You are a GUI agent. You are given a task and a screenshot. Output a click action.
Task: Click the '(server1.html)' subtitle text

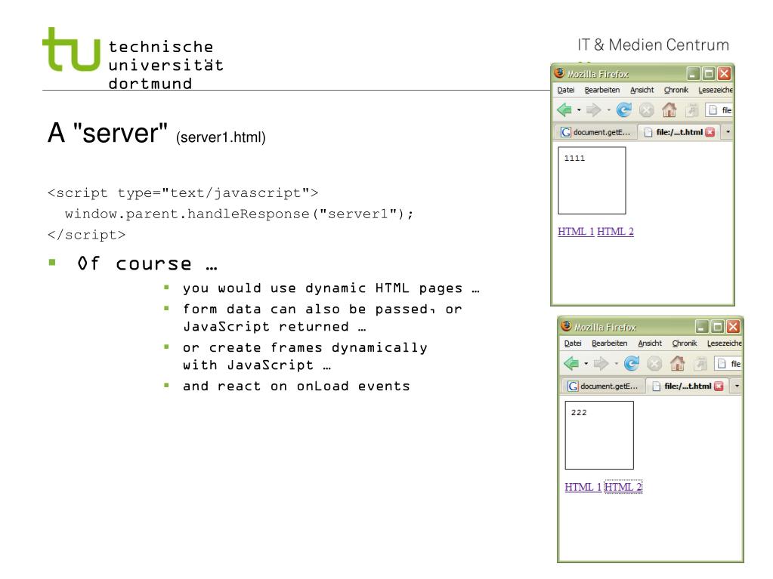tap(221, 137)
